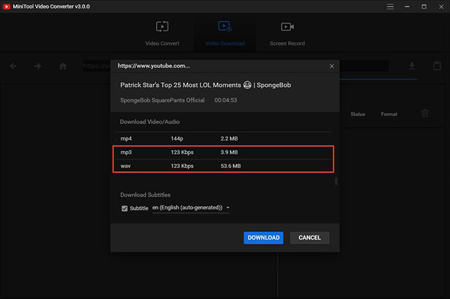Minimize the MiniTool window
Screen dimensions: 450x299
tap(407, 7)
